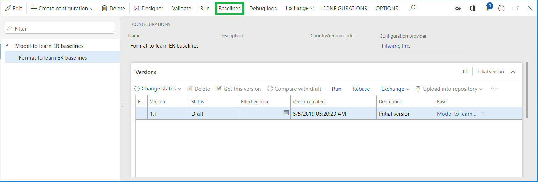The image size is (538, 182).
Task: Refresh the page using the refresh icon
Action: (501, 9)
